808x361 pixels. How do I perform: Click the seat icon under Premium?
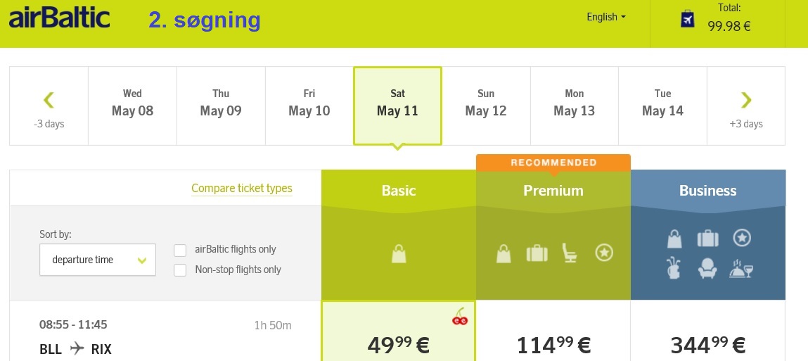pos(570,253)
